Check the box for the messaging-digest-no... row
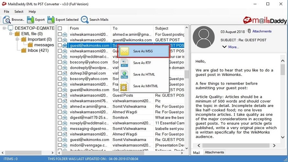288x162 pixels. (60, 128)
